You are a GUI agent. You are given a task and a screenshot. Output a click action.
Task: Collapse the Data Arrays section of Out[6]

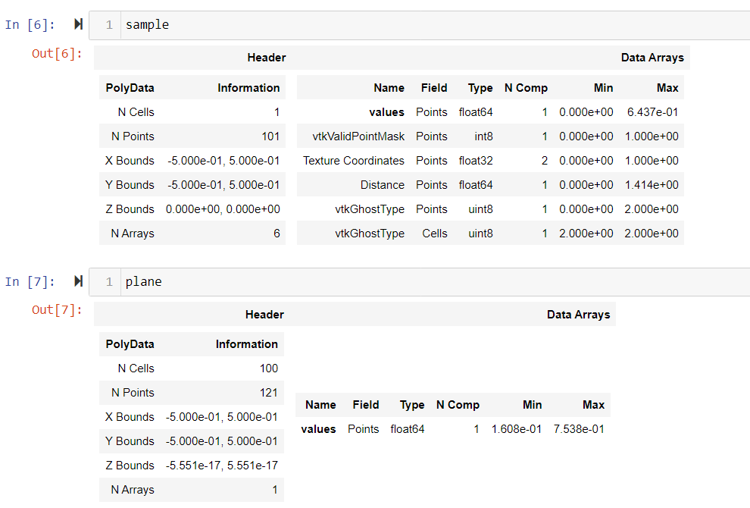tap(652, 57)
